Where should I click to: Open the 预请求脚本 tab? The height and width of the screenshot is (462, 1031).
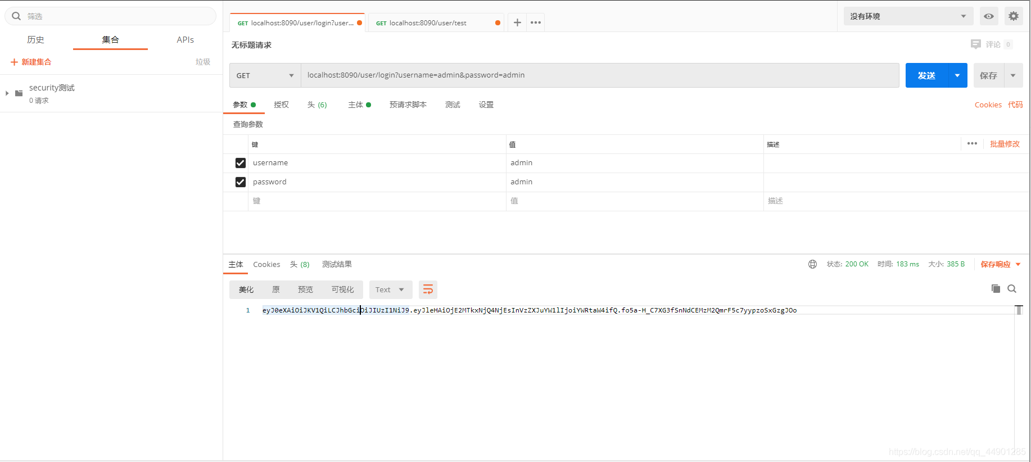408,105
